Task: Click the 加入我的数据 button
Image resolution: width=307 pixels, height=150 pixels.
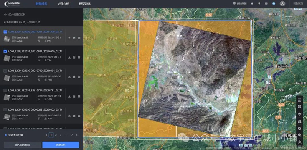Action: coord(22,145)
